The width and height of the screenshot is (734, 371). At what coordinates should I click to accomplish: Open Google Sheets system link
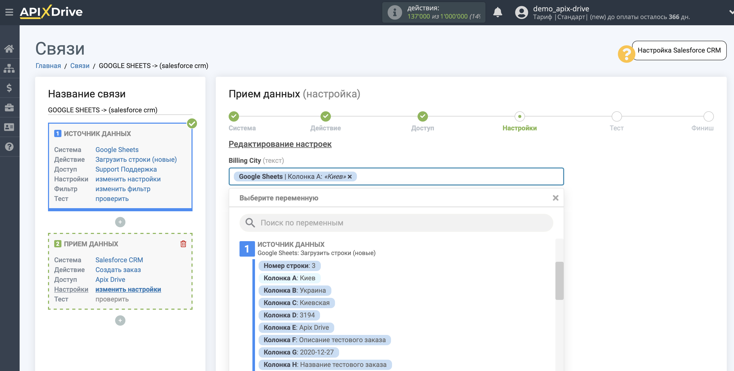(x=117, y=150)
